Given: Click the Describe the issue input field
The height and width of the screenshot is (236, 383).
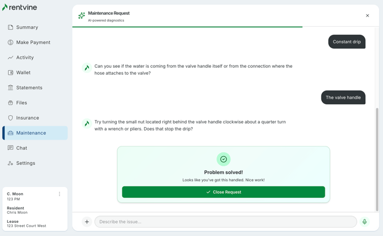Looking at the screenshot, I should click(225, 222).
